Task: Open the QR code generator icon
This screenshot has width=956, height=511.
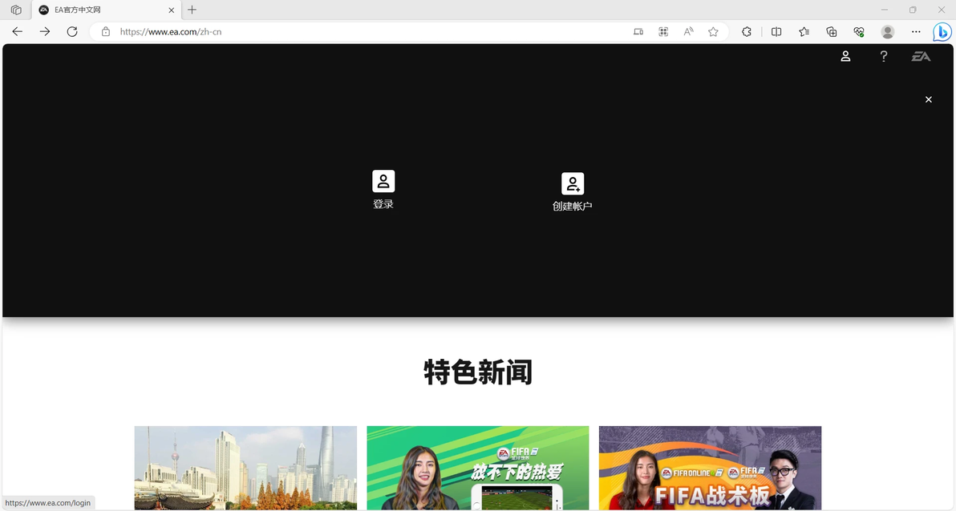Action: 663,32
